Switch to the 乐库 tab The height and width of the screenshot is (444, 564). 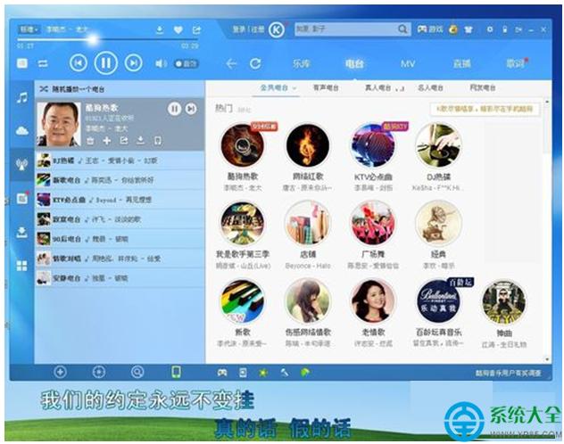pyautogui.click(x=302, y=64)
